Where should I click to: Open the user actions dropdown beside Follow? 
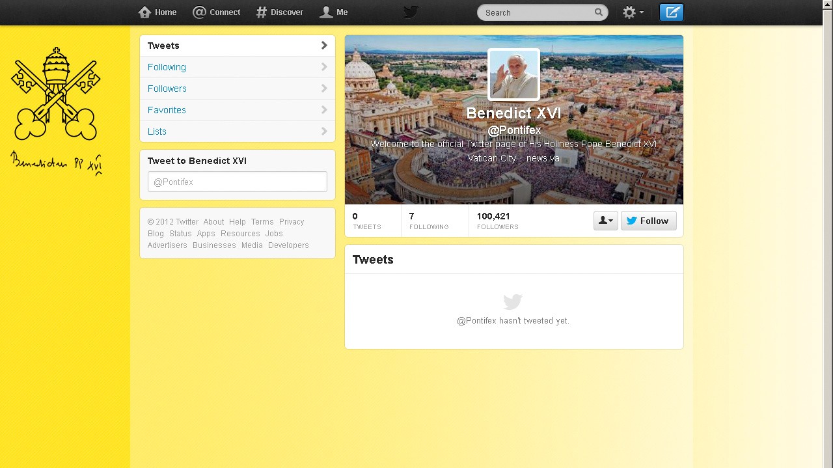(x=605, y=221)
